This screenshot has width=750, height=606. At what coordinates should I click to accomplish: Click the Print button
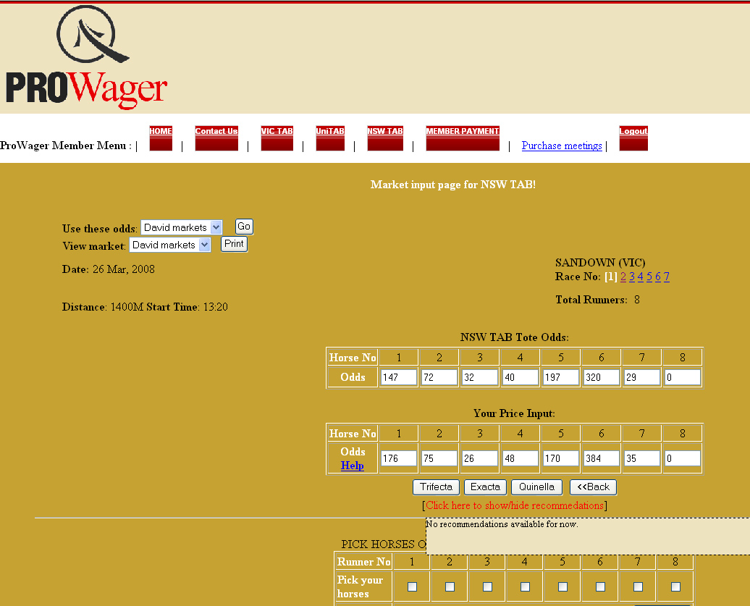click(234, 244)
